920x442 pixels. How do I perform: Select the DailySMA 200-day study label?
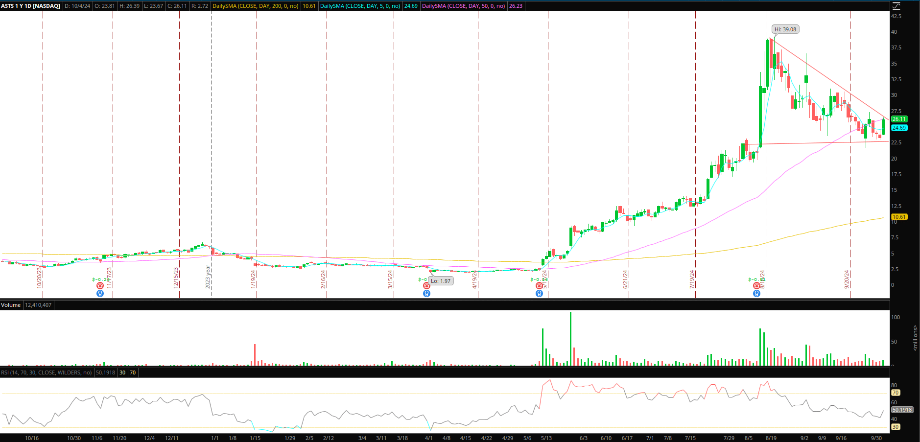point(256,6)
